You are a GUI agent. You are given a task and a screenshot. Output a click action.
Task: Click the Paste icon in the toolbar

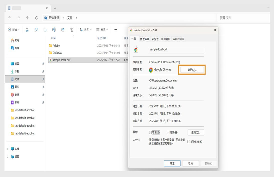point(45,29)
